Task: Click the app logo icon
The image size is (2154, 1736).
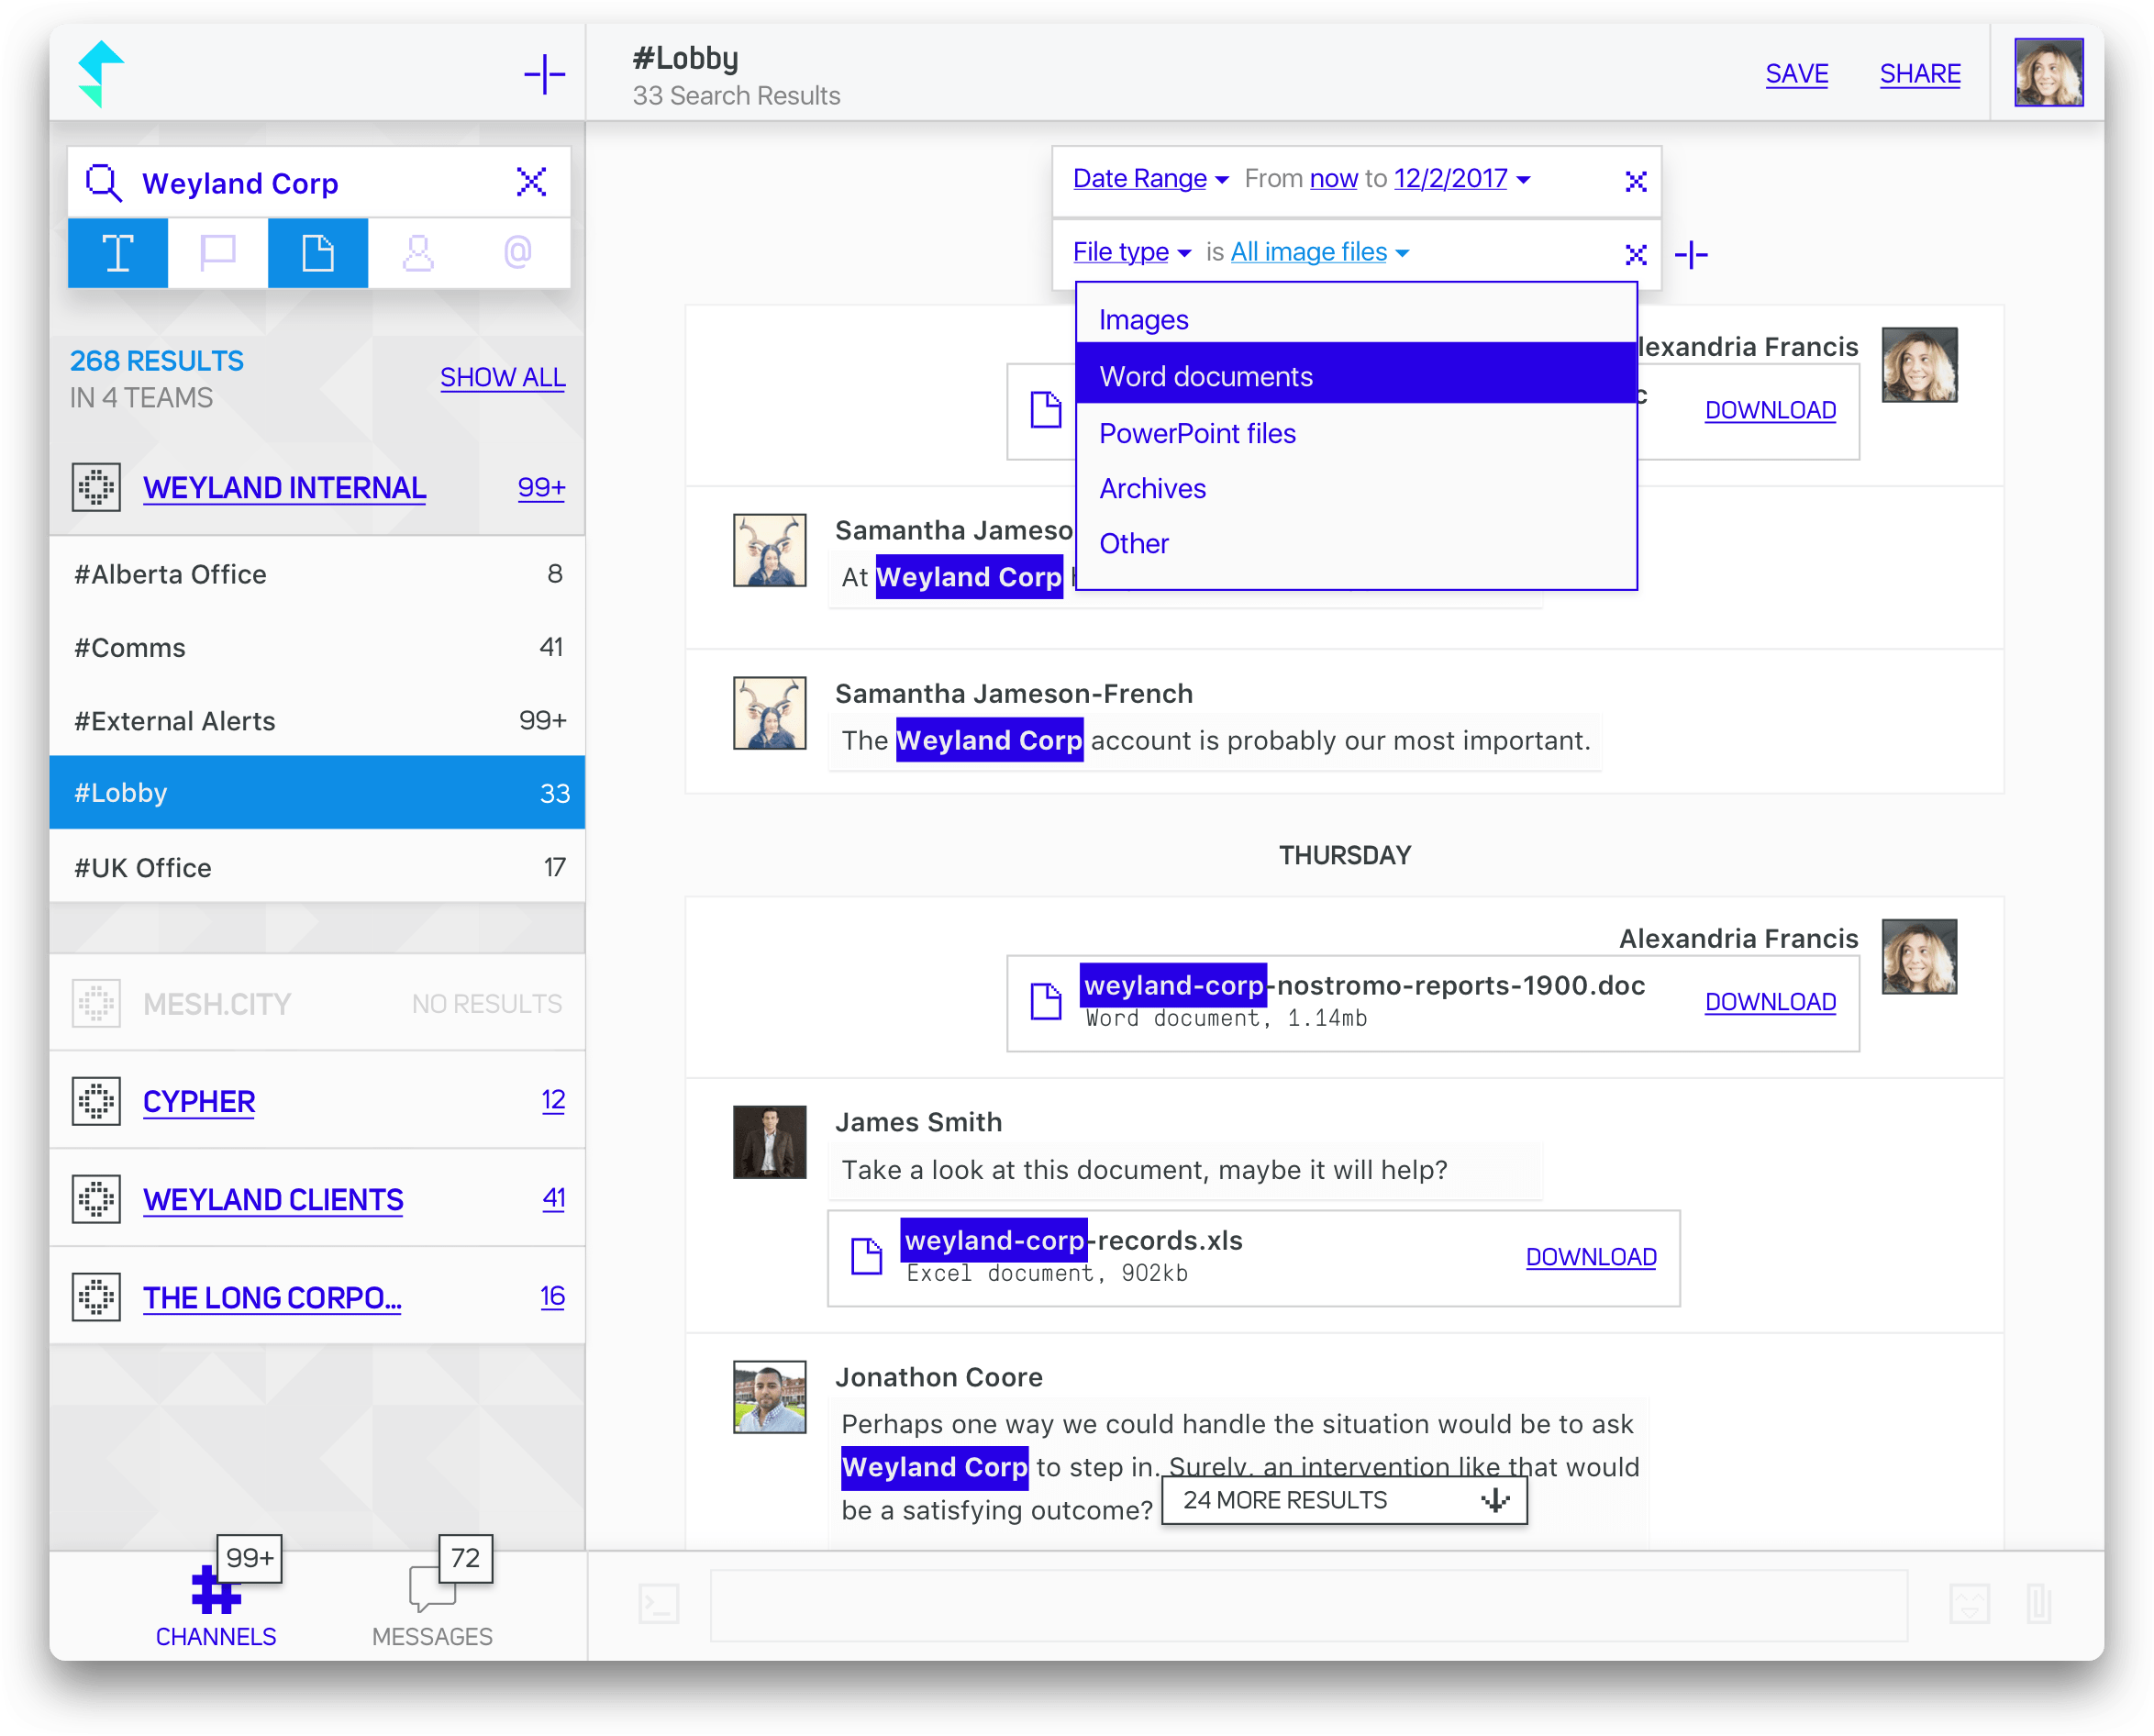Action: tap(101, 73)
